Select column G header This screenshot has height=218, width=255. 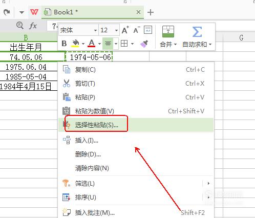241,37
